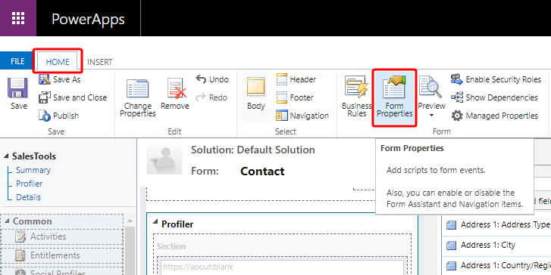Go to the Profiler link
This screenshot has height=275, width=551.
click(29, 184)
